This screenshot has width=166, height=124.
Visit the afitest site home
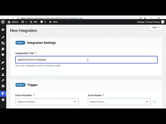pos(13,22)
